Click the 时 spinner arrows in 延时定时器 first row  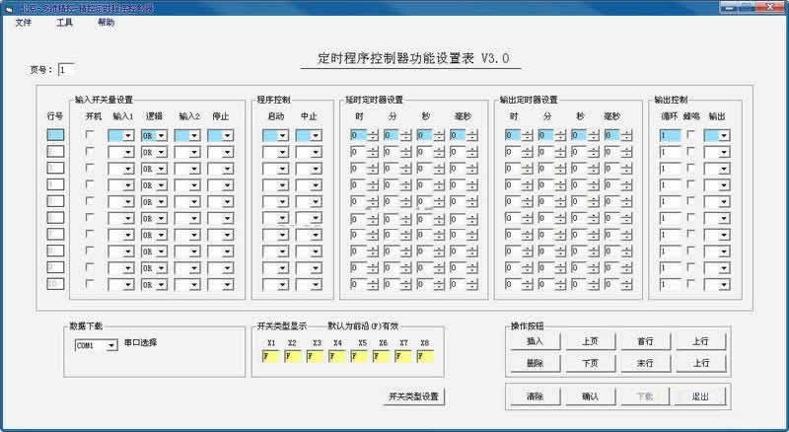point(374,135)
